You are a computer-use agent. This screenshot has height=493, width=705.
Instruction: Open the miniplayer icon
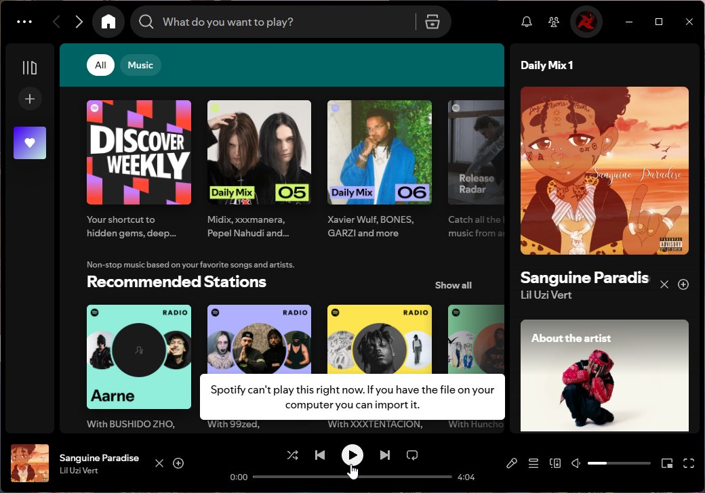click(667, 463)
